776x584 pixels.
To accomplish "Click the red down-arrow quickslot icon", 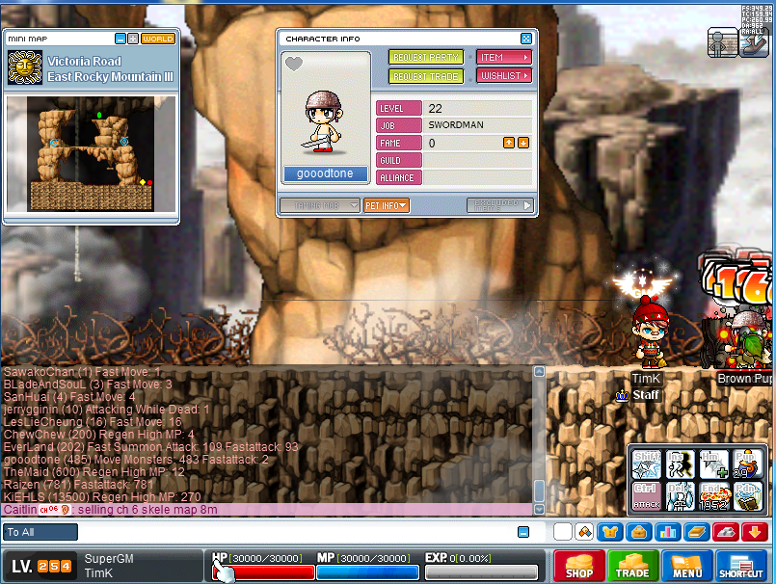I will [x=755, y=531].
